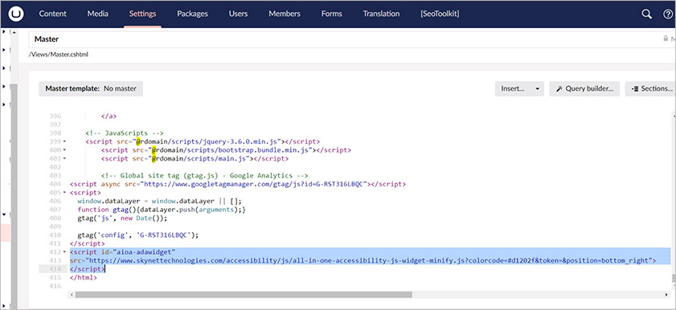This screenshot has width=676, height=310.
Task: Open the Query builder...
Action: (584, 88)
